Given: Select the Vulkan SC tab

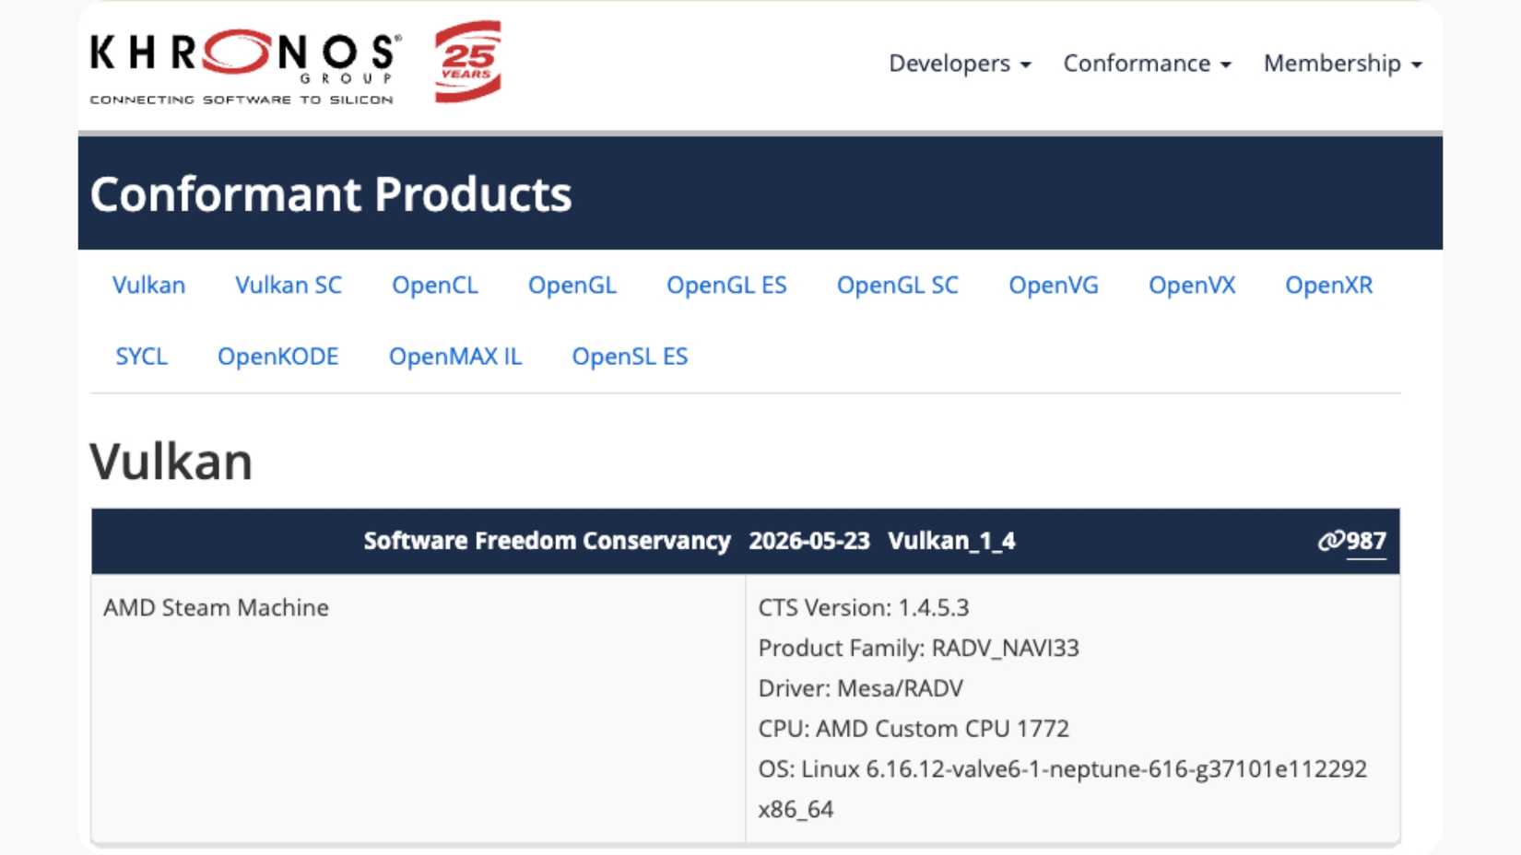Looking at the screenshot, I should pos(289,286).
